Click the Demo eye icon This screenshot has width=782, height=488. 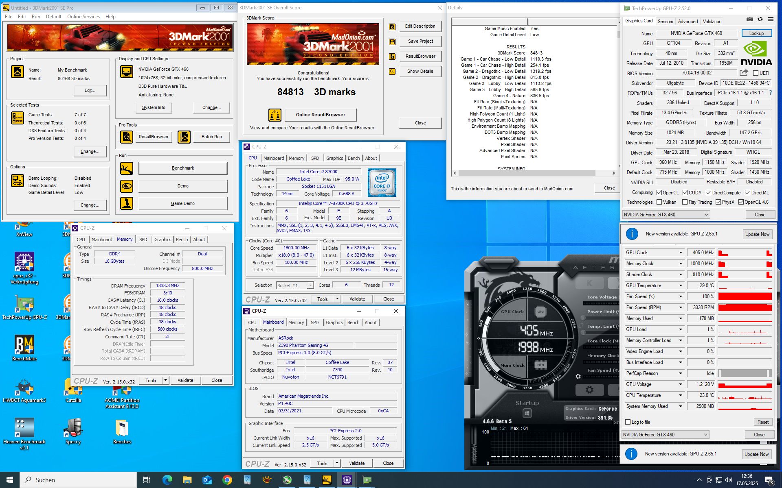tap(127, 186)
